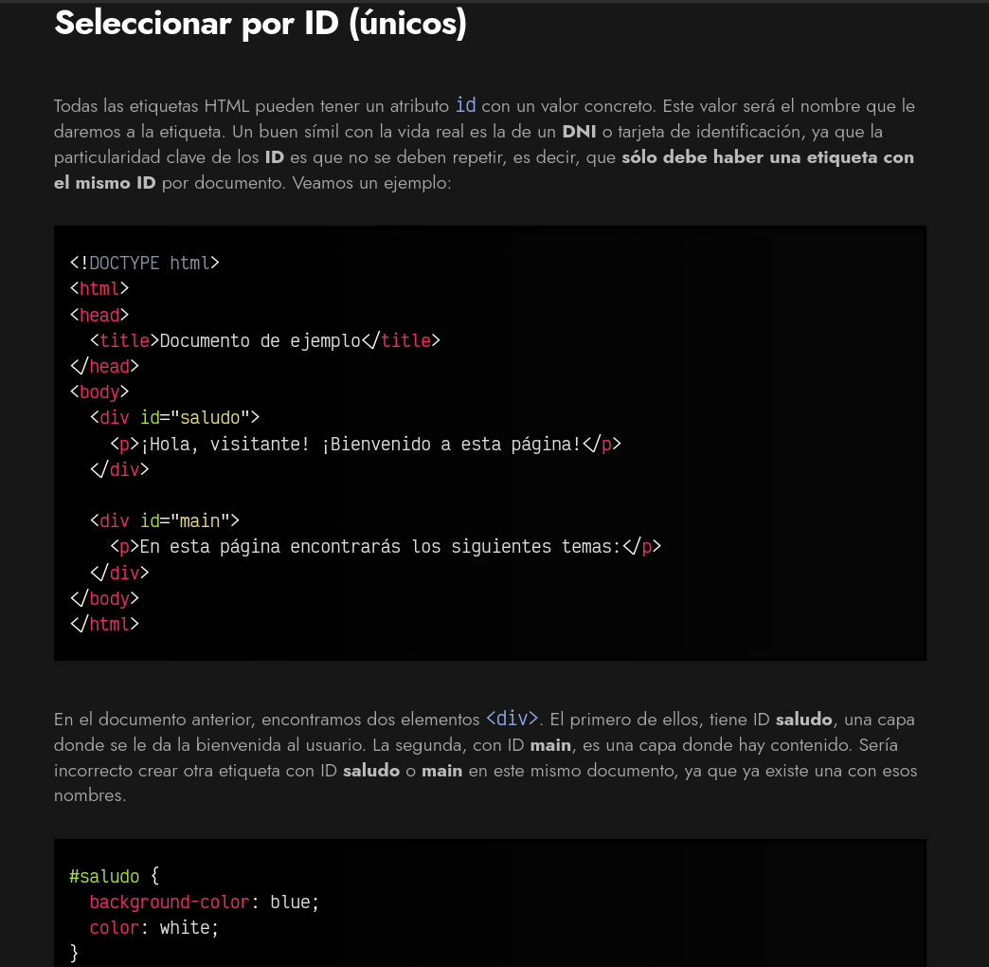
Task: Click bold 'main' after 'con ID'
Action: pos(550,745)
